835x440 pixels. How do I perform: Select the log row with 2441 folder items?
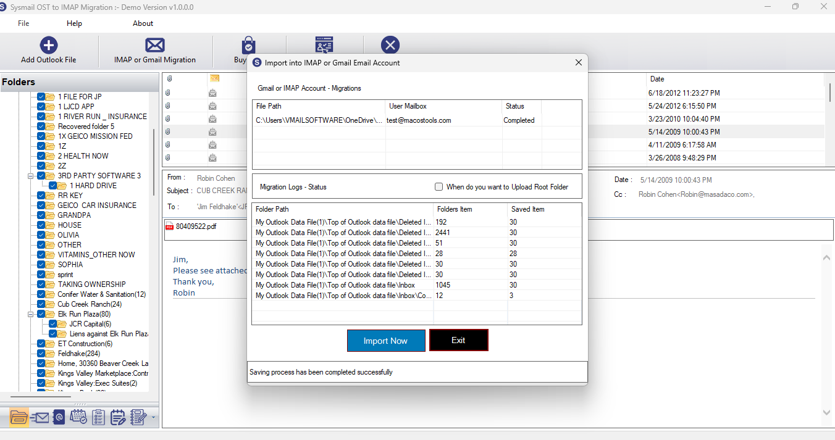coord(417,233)
